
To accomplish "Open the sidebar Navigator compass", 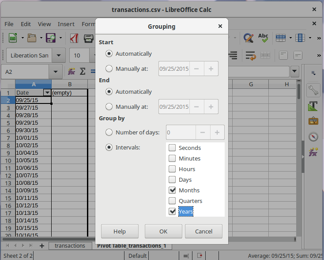I will [313, 137].
